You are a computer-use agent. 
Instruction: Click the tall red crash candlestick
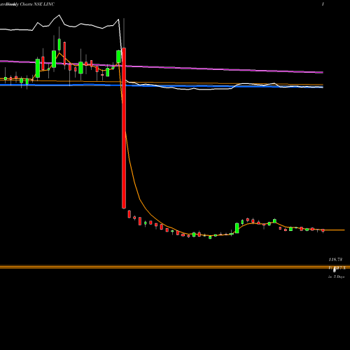point(124,128)
